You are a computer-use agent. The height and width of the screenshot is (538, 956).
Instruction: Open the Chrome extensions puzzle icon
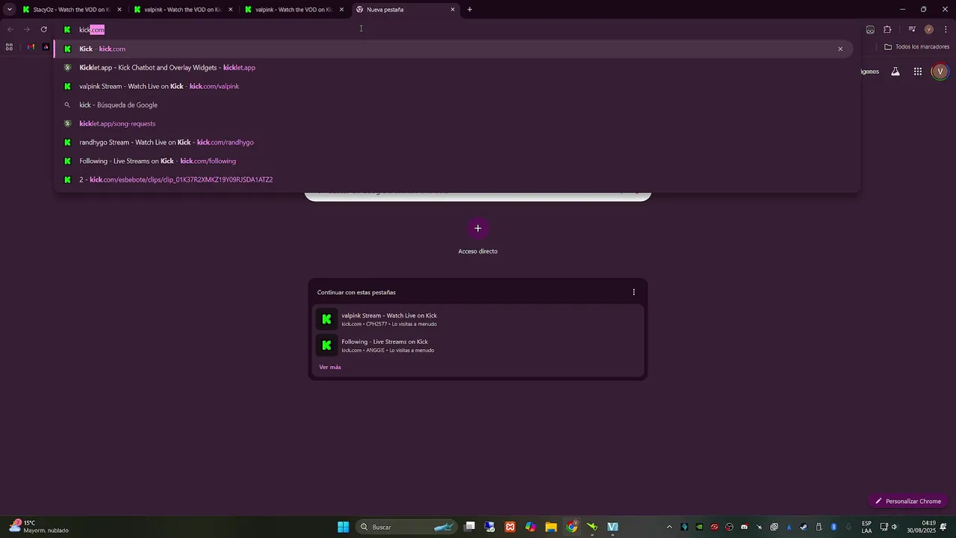click(x=887, y=29)
